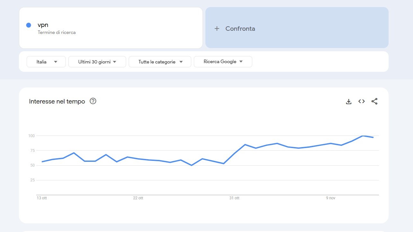
Task: Click the Termine di ricerca label
Action: 57,32
